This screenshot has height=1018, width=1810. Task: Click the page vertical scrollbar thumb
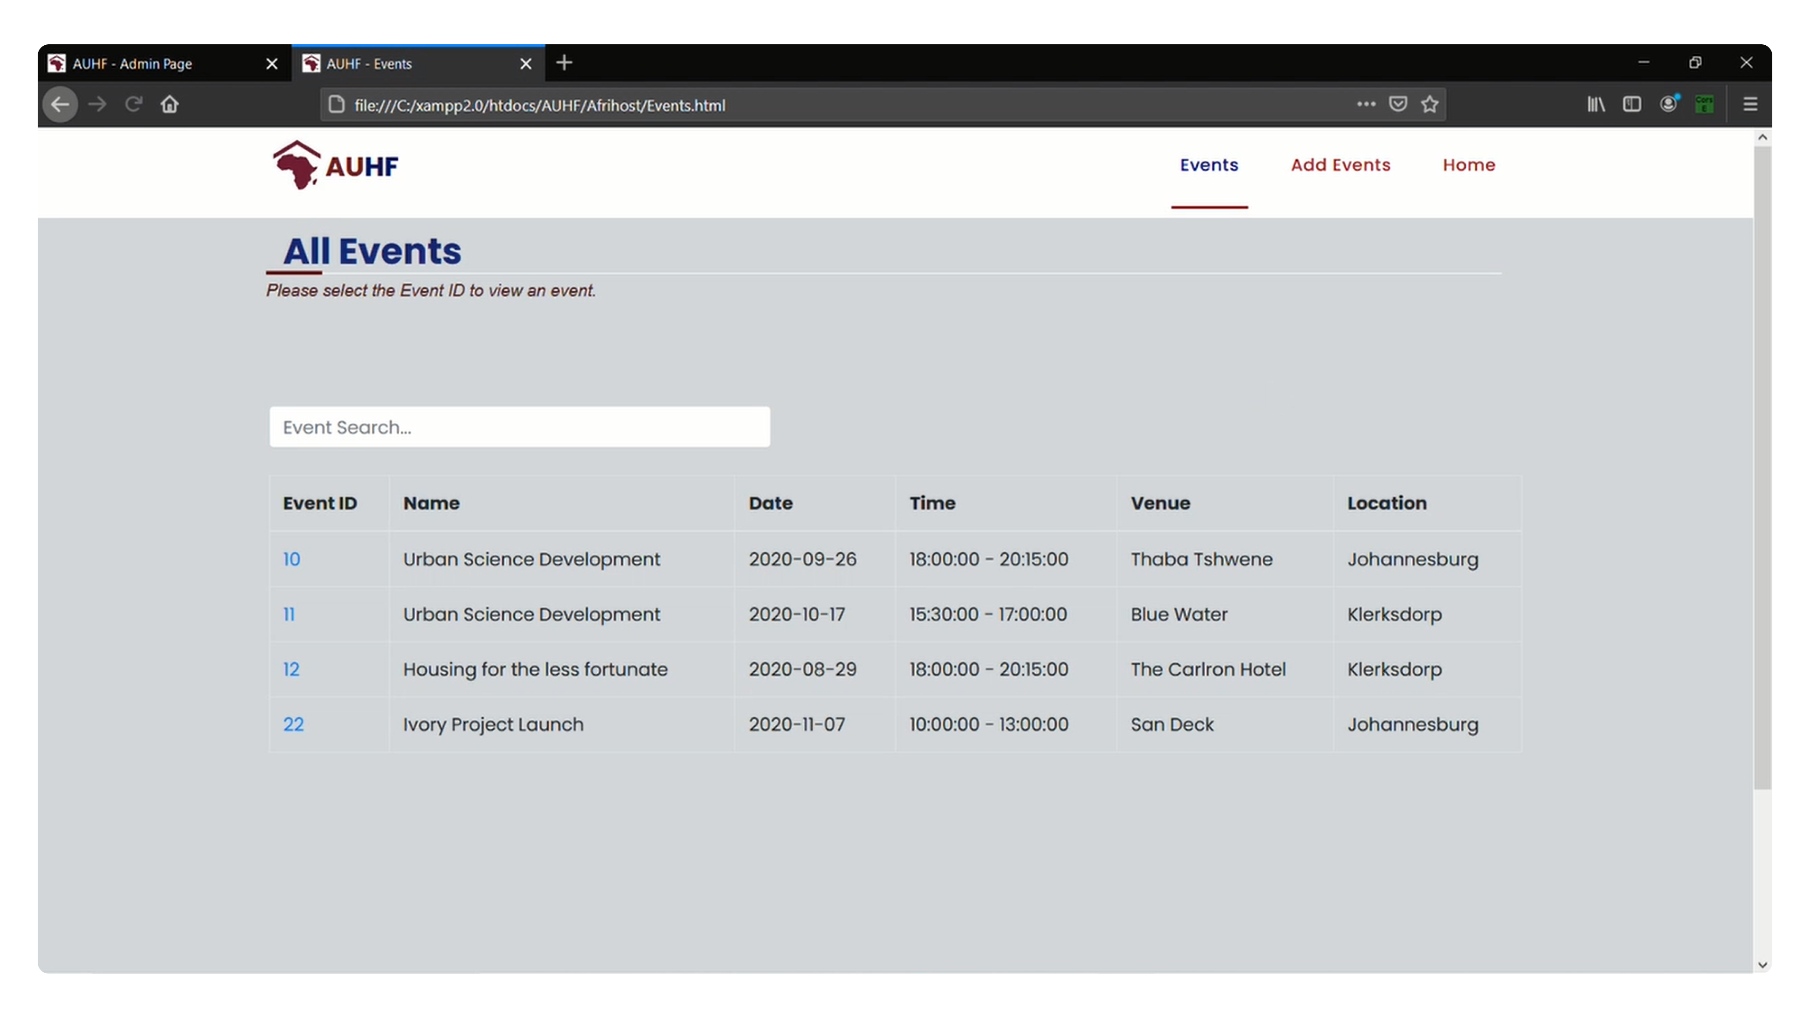[x=1762, y=467]
